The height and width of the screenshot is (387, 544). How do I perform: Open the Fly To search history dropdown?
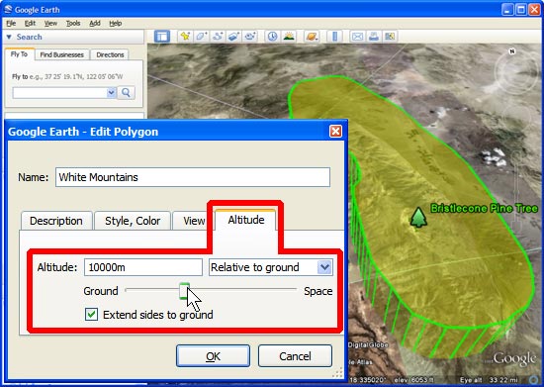[x=111, y=93]
